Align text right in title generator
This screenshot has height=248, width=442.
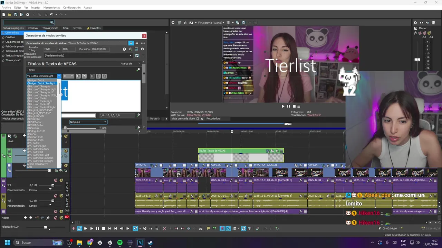point(104,76)
